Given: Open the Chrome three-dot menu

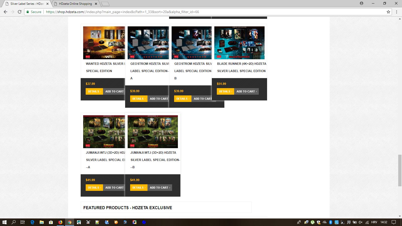Looking at the screenshot, I should 397,12.
